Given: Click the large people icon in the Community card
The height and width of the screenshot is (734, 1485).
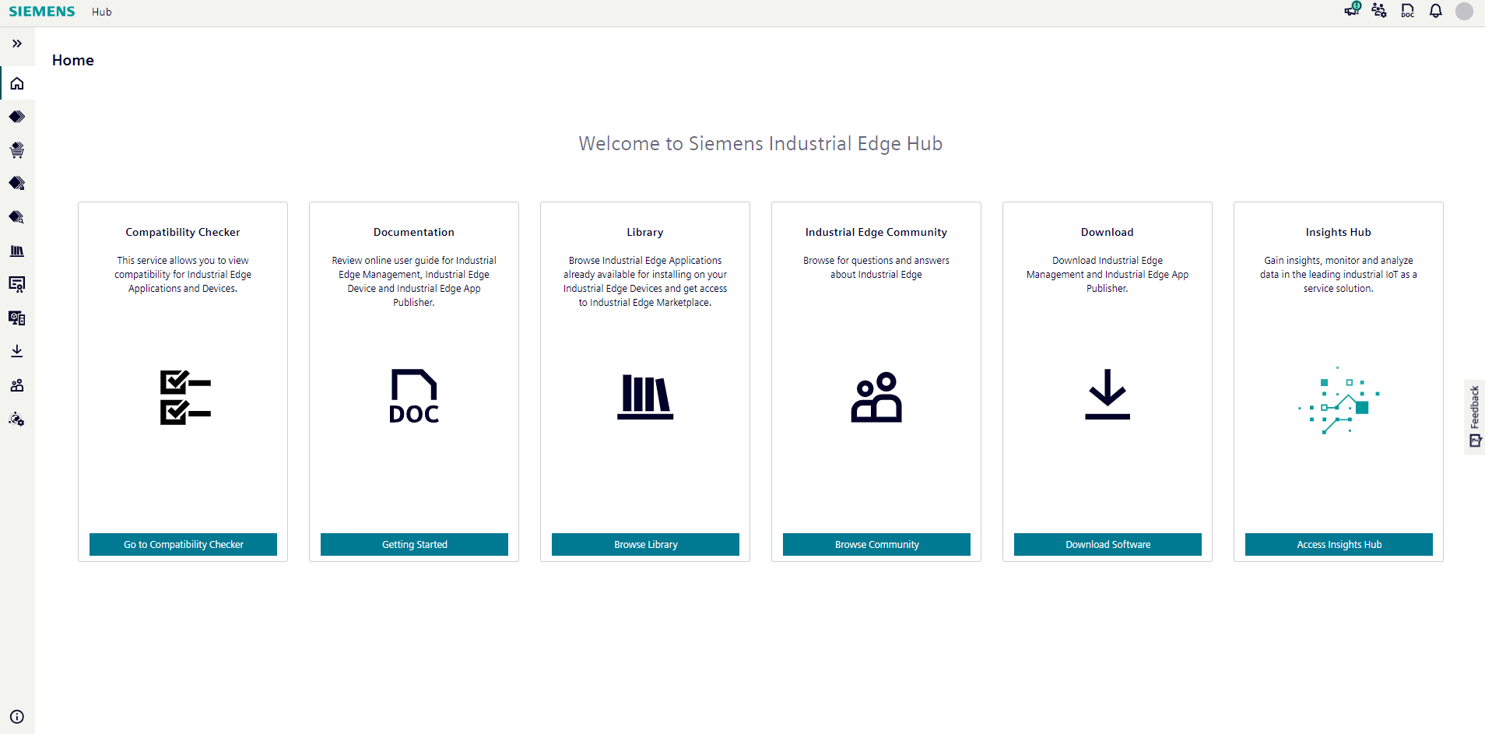Looking at the screenshot, I should pos(876,397).
